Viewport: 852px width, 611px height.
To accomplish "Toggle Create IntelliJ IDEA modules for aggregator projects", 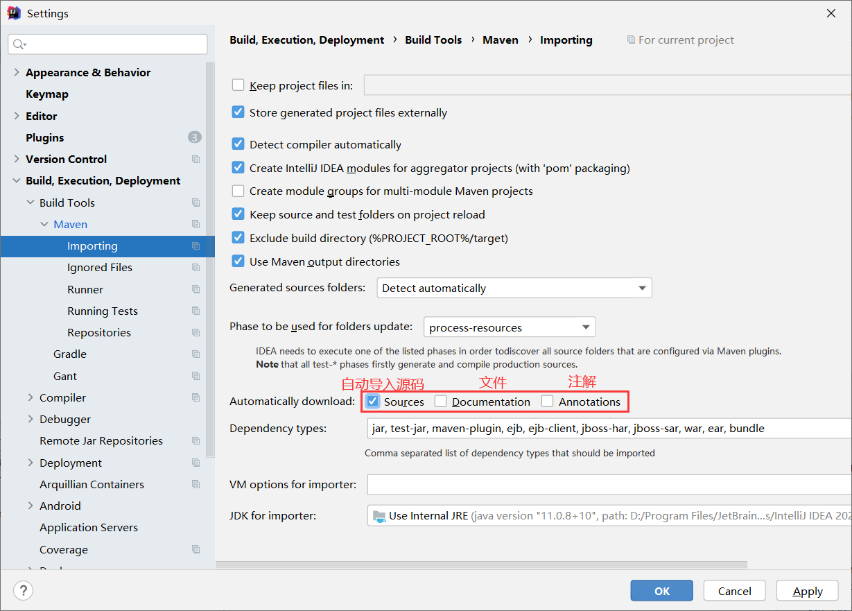I will coord(238,167).
